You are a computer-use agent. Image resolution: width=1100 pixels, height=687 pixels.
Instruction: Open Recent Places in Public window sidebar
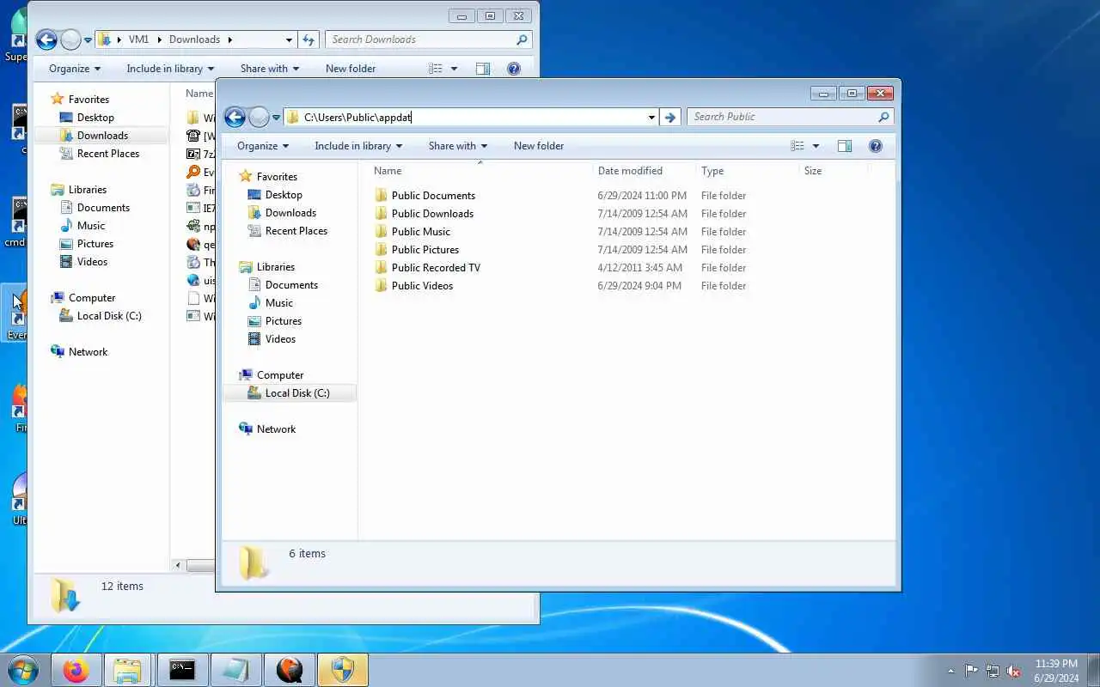click(x=296, y=231)
